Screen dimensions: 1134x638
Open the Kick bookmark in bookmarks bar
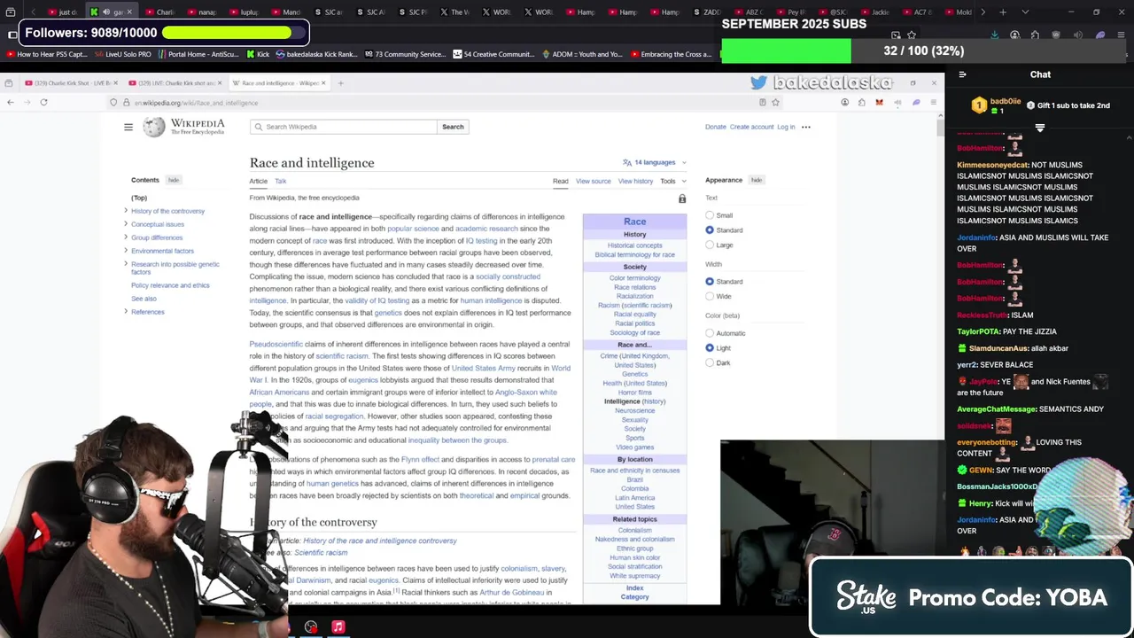pyautogui.click(x=257, y=54)
